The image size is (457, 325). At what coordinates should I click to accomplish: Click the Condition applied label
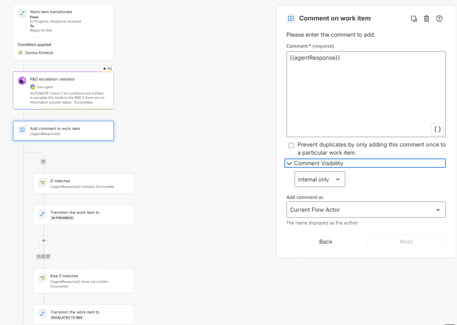coord(35,45)
